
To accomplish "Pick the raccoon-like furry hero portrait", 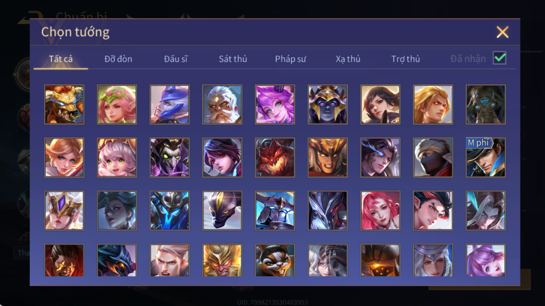I will (275, 260).
